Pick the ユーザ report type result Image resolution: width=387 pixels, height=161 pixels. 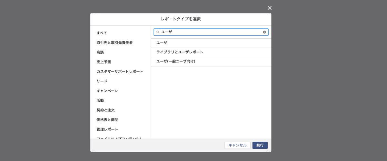point(211,43)
